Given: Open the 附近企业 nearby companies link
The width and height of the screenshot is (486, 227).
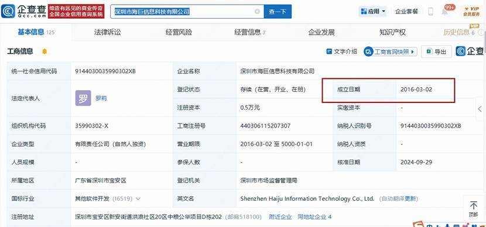Looking at the screenshot, I should tap(280, 217).
